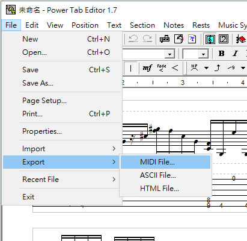Click the Fade volume swell icon
This screenshot has width=247, height=241.
162,68
